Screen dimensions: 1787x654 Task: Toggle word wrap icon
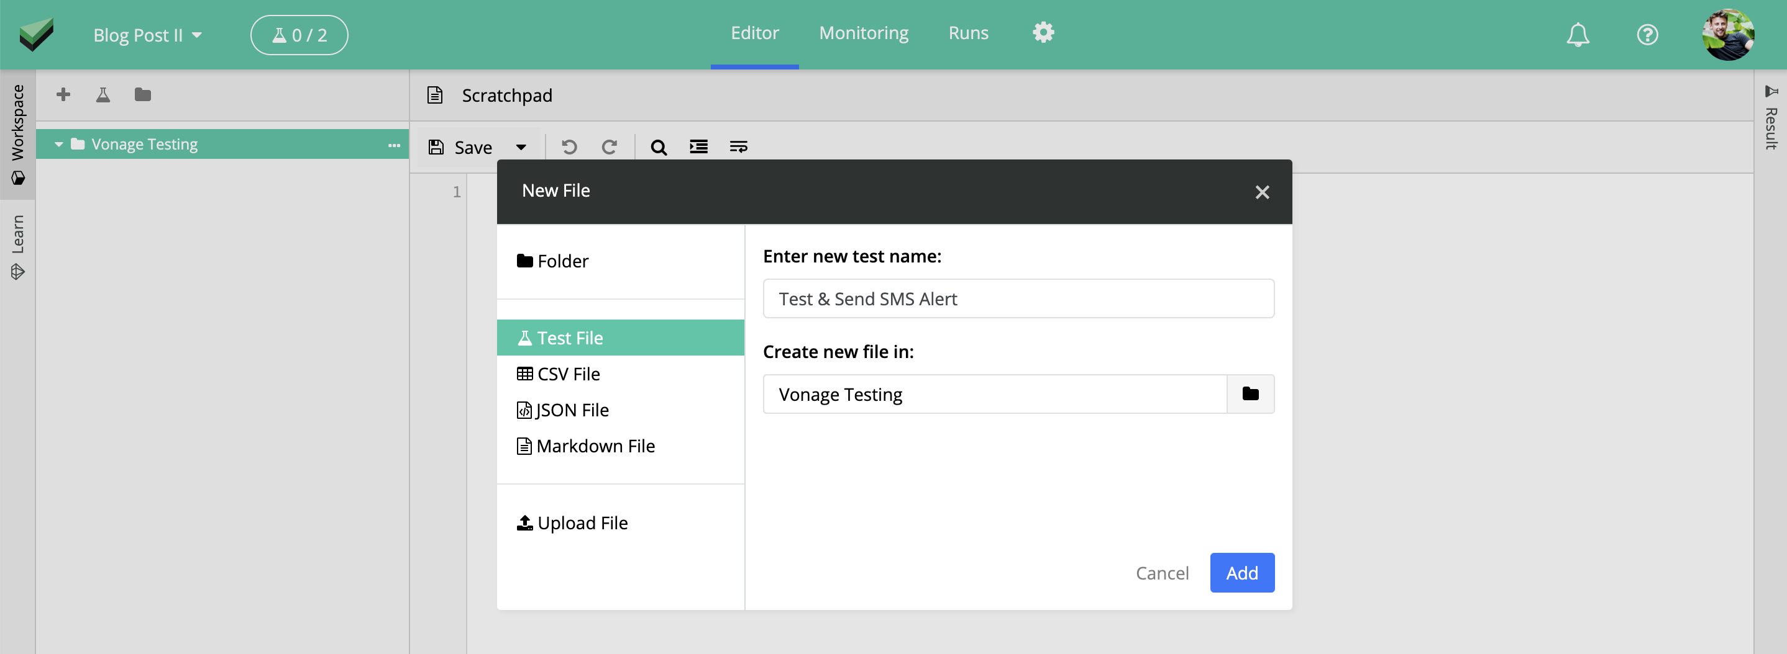[x=738, y=146]
